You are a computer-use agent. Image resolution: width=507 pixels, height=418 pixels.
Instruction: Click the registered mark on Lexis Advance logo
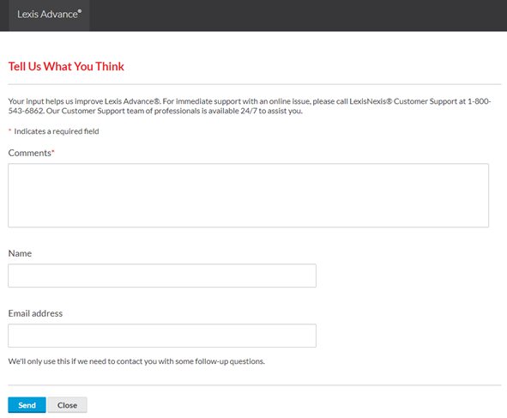80,10
